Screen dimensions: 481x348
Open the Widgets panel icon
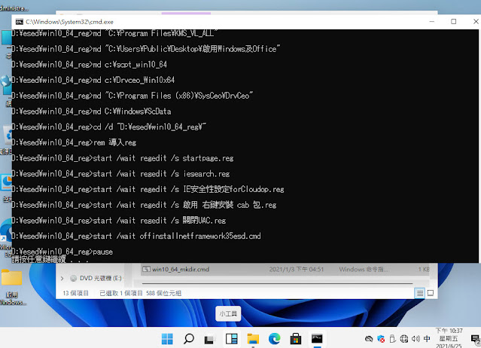click(232, 339)
